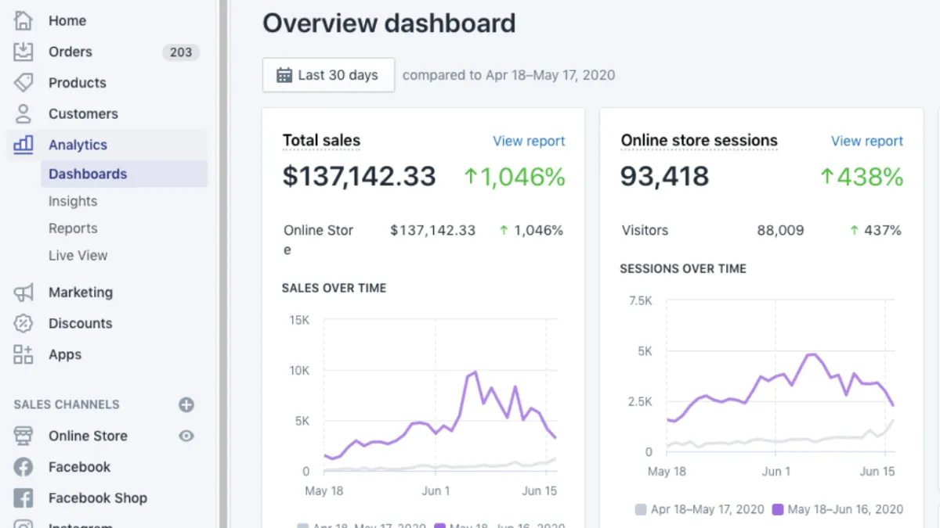940x528 pixels.
Task: Click the Facebook round logo icon
Action: 23,467
